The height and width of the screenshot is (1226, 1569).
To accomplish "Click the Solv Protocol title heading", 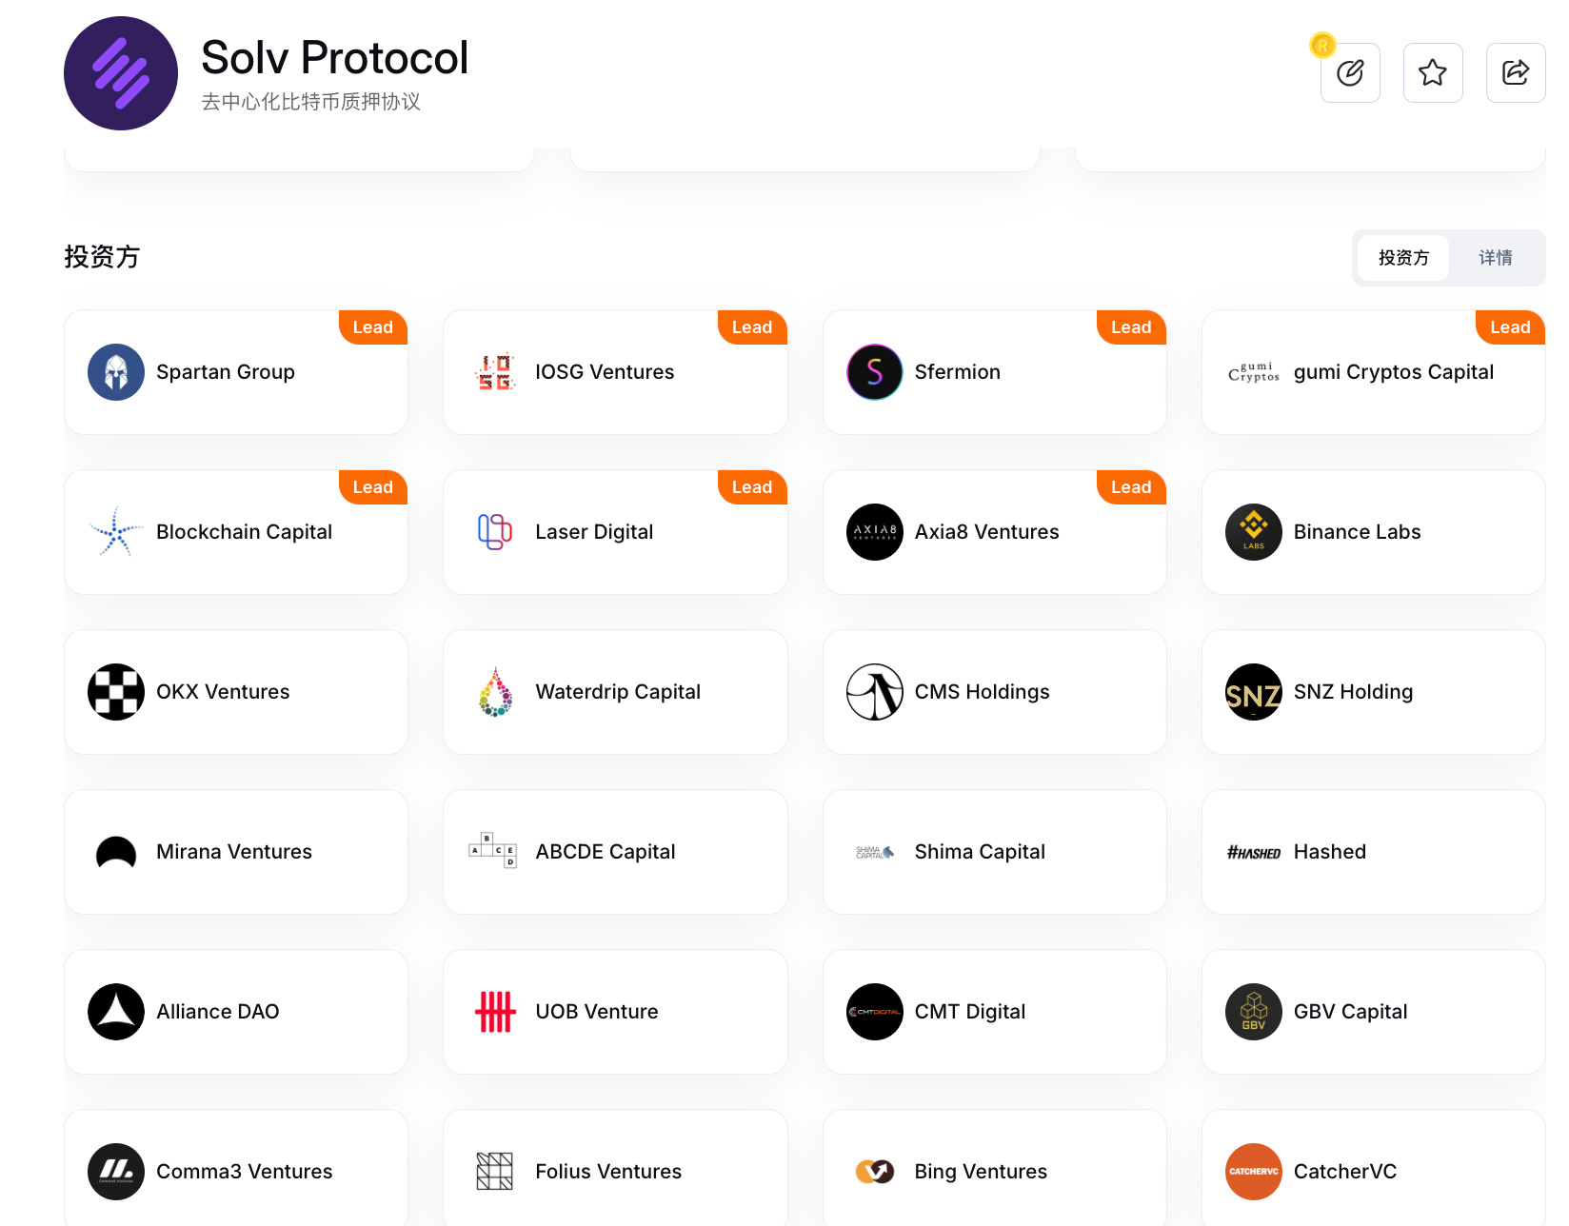I will coord(335,57).
